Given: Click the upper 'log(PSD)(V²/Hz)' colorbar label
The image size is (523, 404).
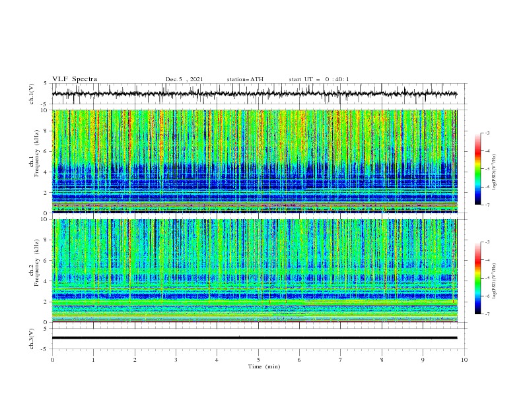Looking at the screenshot, I should (495, 172).
